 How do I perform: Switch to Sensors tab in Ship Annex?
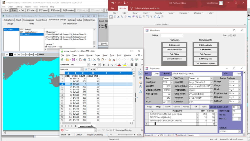177,107
